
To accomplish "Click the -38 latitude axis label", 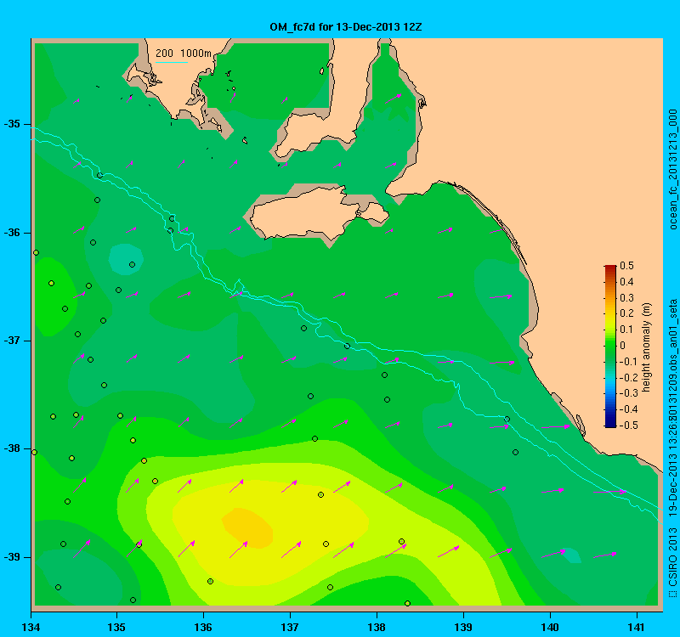I will point(12,448).
